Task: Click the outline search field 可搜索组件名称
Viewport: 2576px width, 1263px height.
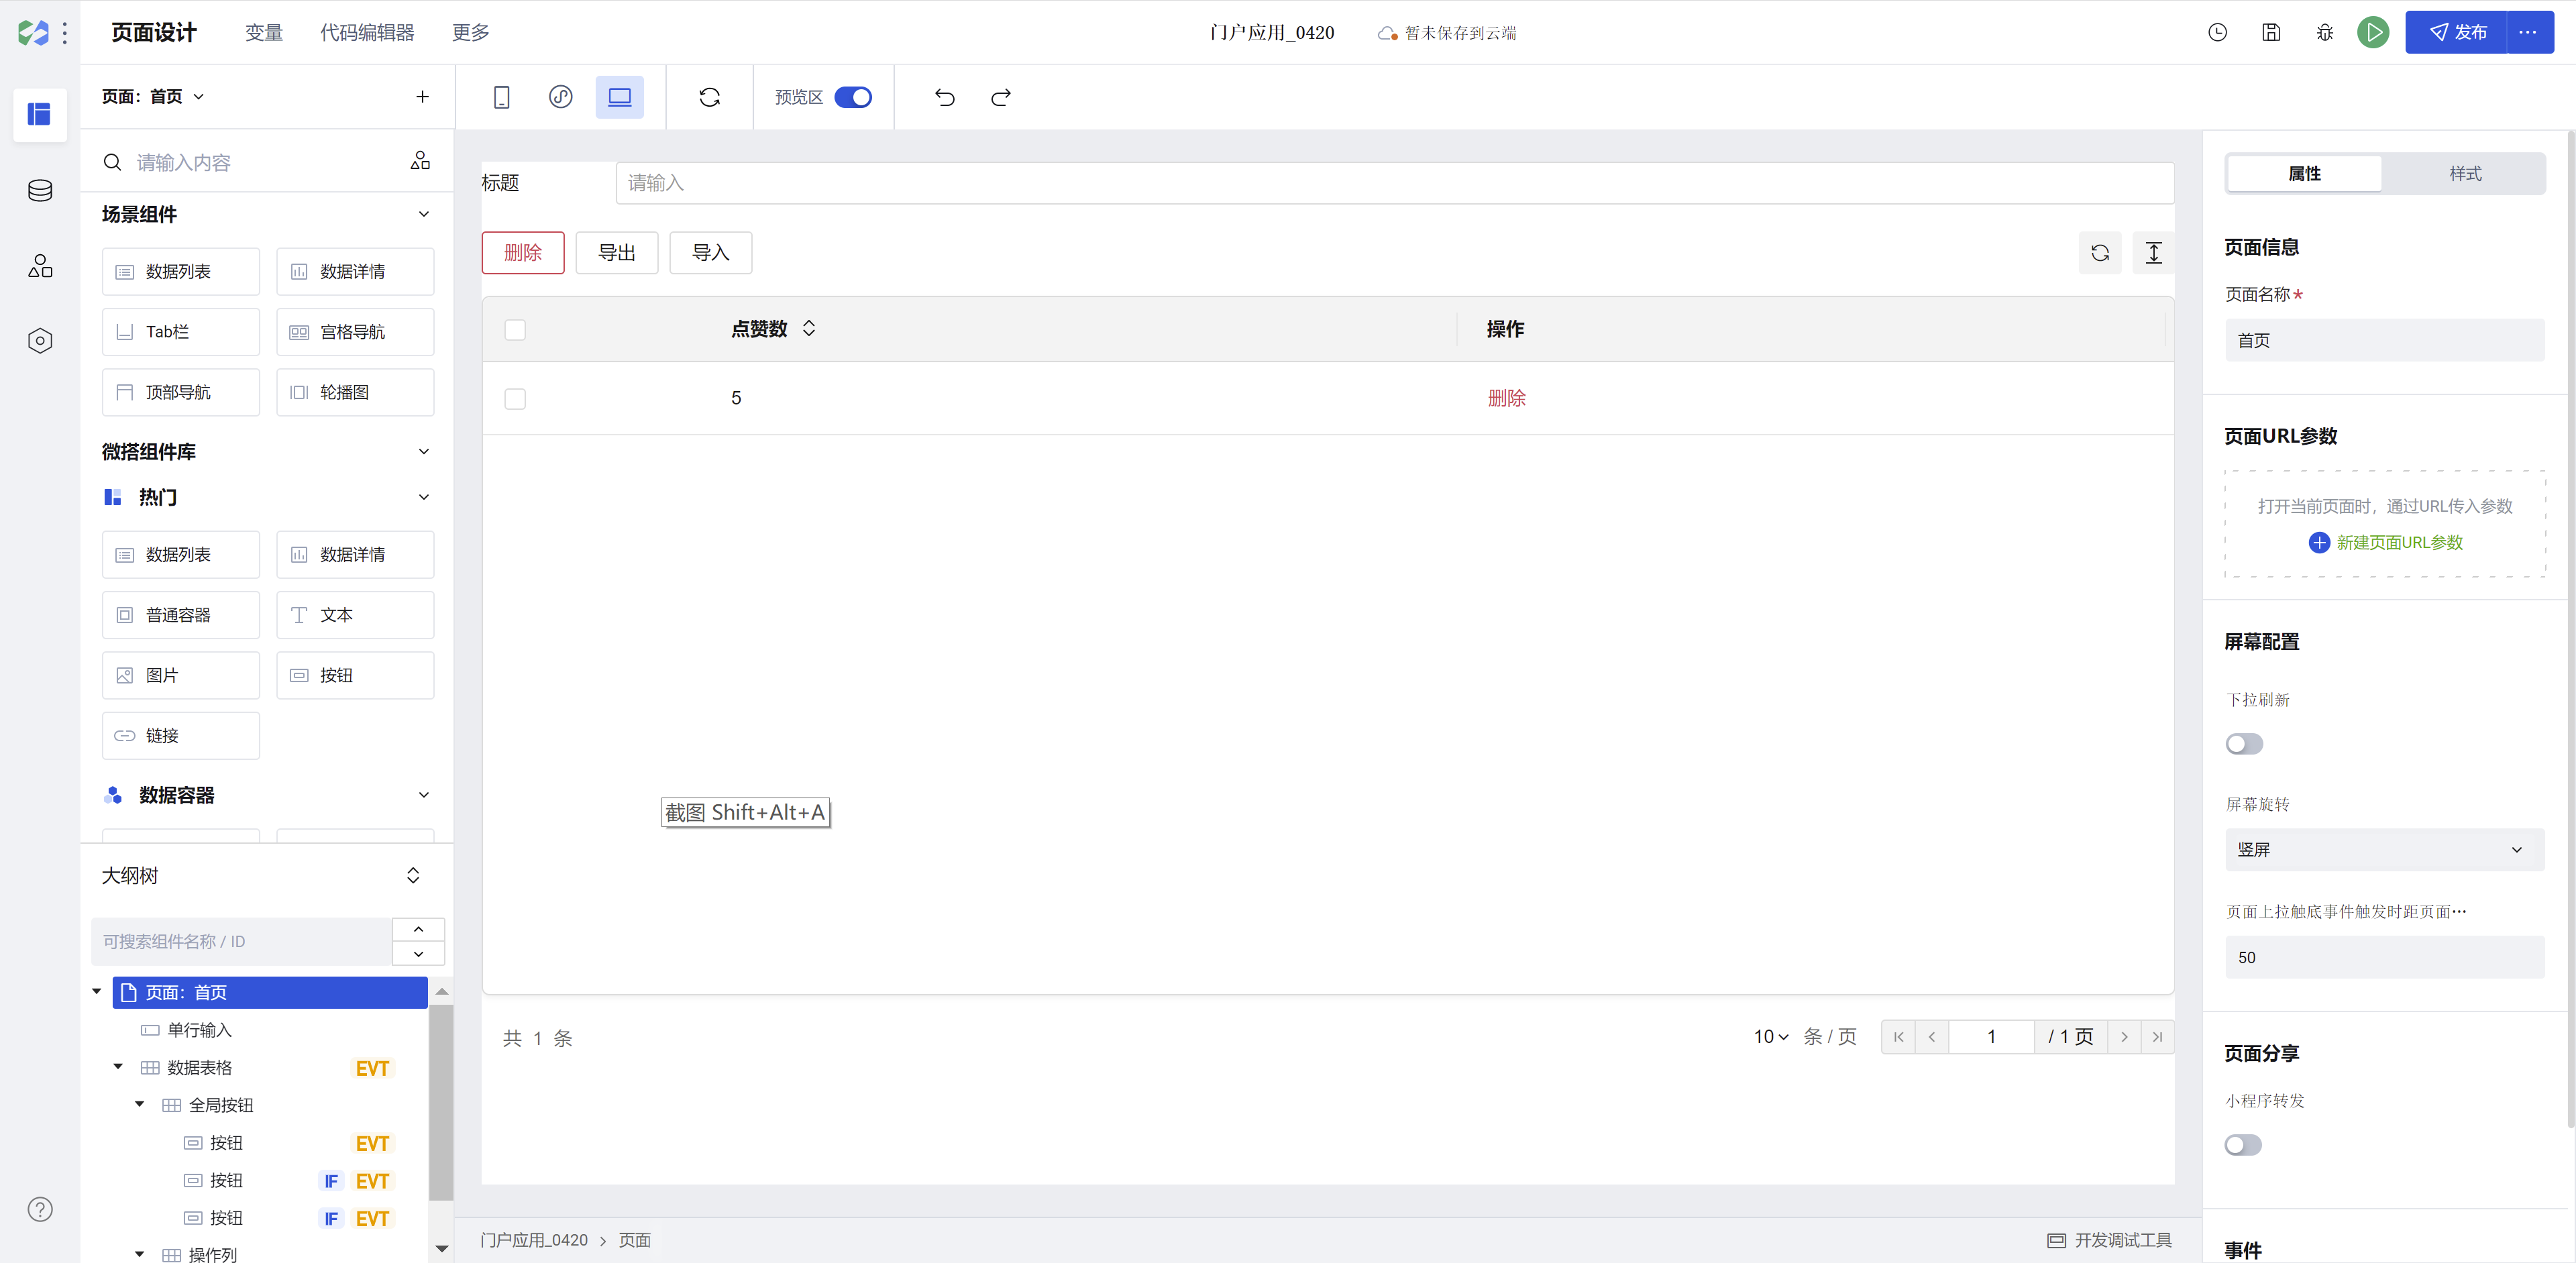Action: (x=241, y=941)
